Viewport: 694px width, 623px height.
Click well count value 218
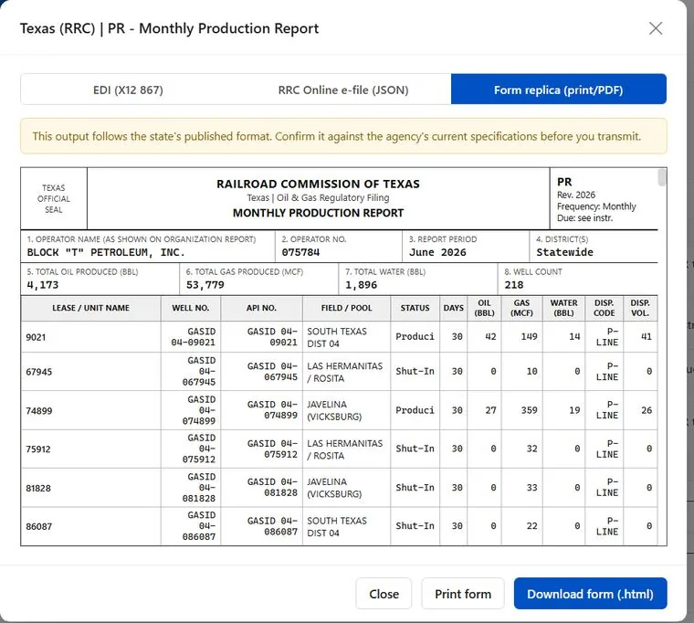pos(514,285)
